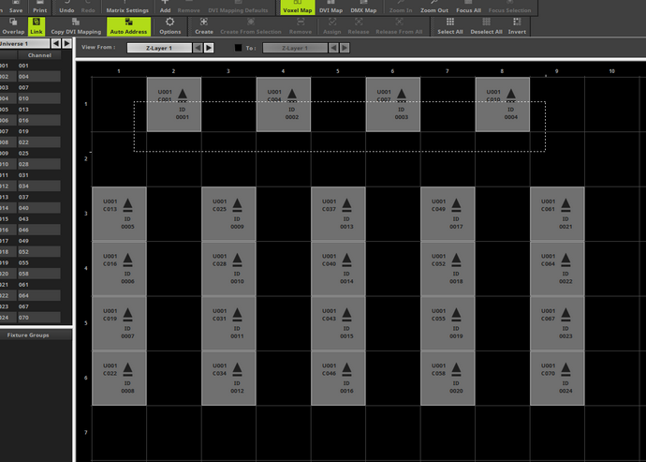Select fixture ID 0013 in the grid
This screenshot has width=646, height=462.
point(338,214)
